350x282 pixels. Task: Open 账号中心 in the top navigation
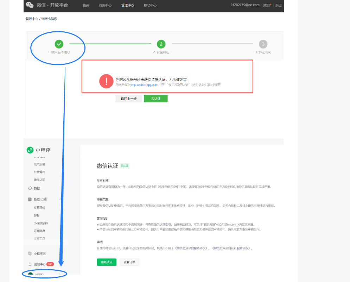150,5
